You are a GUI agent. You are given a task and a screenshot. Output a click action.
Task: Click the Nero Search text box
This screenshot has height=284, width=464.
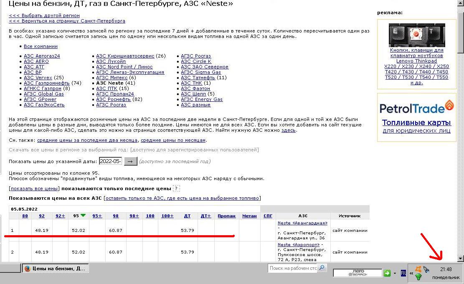[x=358, y=273]
